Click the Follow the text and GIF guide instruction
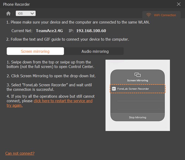 [x=68, y=39]
